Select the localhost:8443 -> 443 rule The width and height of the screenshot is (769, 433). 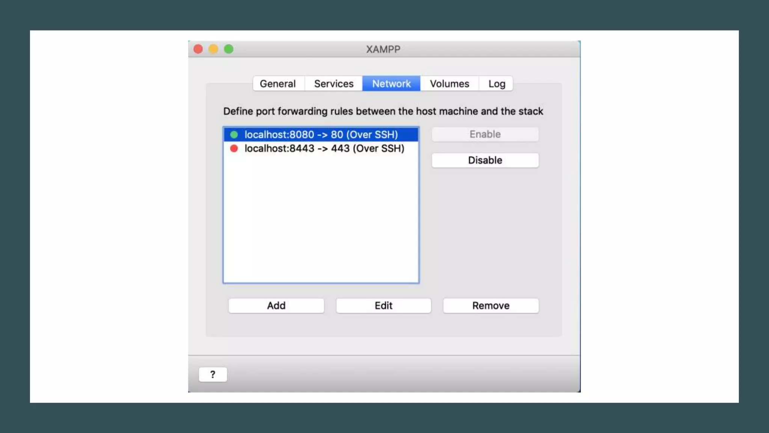(324, 148)
